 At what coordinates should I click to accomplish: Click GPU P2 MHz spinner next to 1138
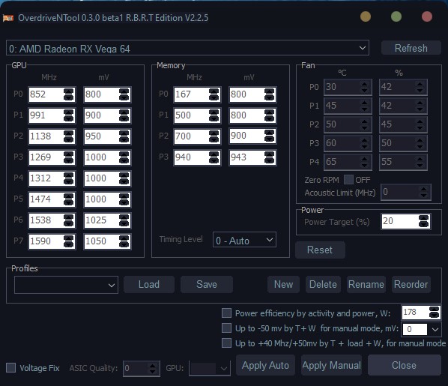click(69, 136)
